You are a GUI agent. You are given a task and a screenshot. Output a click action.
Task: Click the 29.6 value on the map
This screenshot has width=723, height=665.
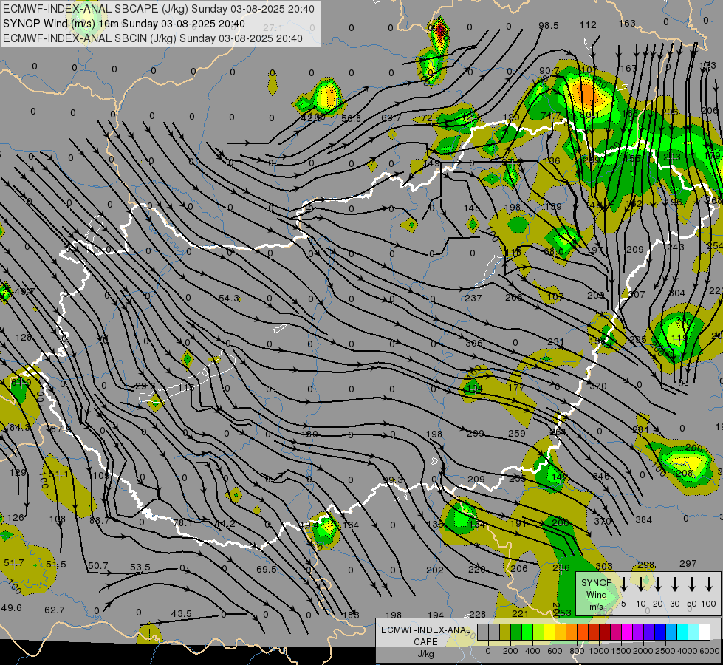[x=145, y=386]
